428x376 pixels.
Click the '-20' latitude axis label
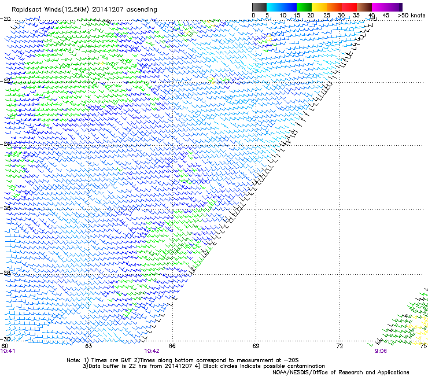pyautogui.click(x=5, y=19)
